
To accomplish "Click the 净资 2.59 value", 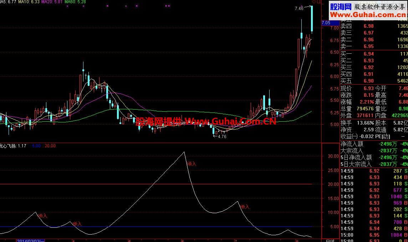I will [369, 130].
